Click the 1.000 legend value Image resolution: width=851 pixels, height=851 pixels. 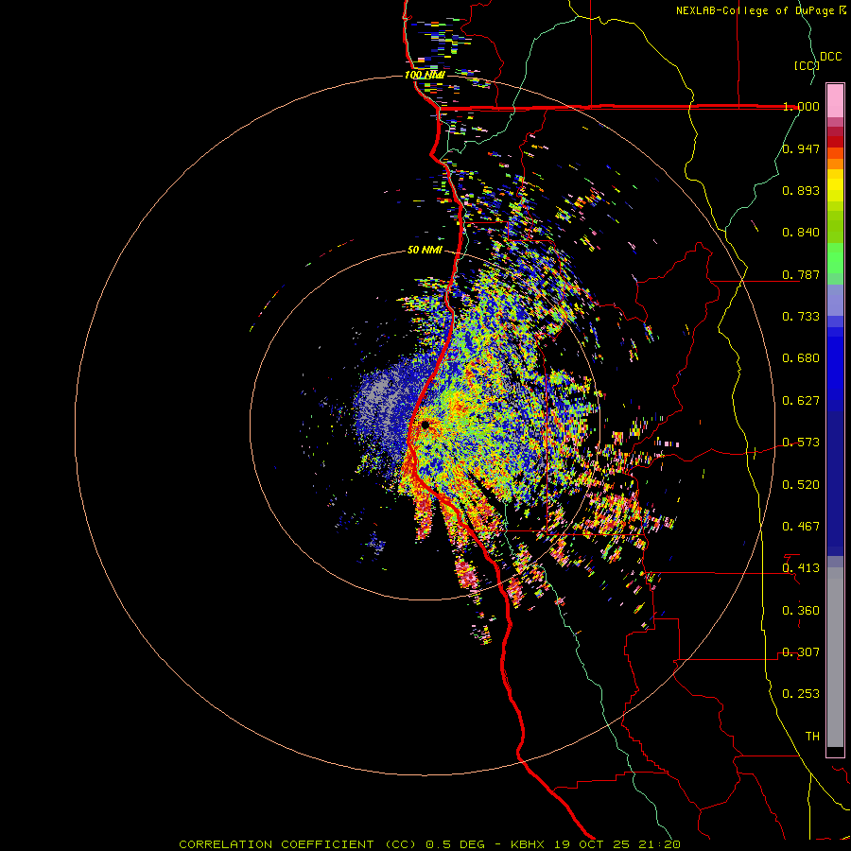pyautogui.click(x=801, y=106)
